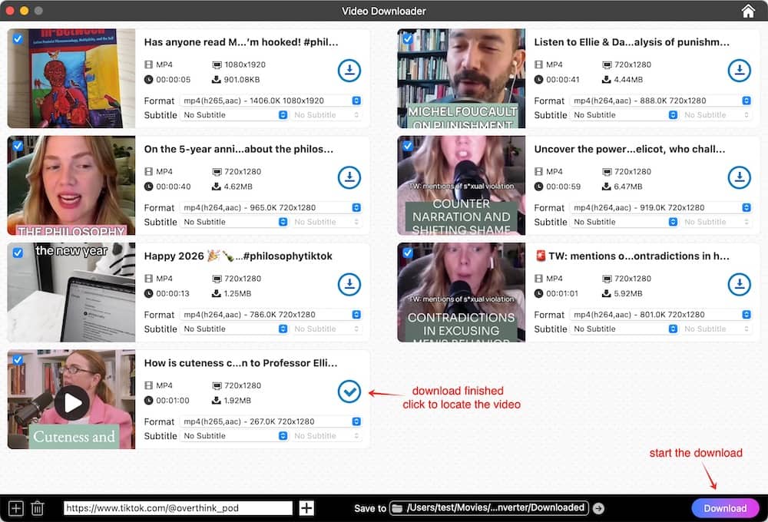This screenshot has width=768, height=522.
Task: Deselect the checkbox on the new year thumbnail
Action: coord(18,252)
